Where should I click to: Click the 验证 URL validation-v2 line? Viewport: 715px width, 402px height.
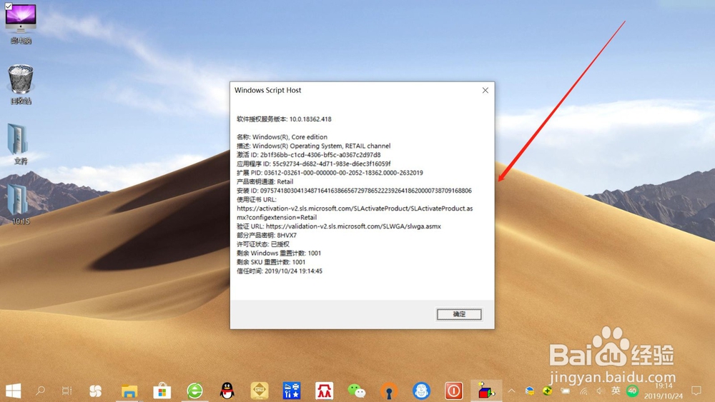coord(339,226)
